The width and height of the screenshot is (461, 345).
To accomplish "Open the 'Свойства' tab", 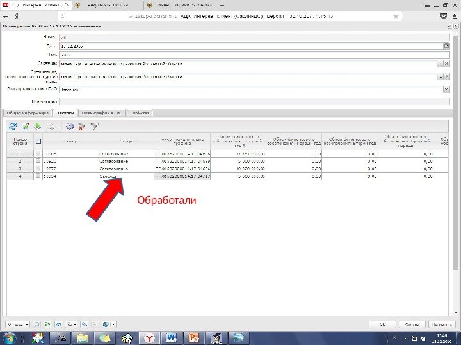I will point(140,113).
